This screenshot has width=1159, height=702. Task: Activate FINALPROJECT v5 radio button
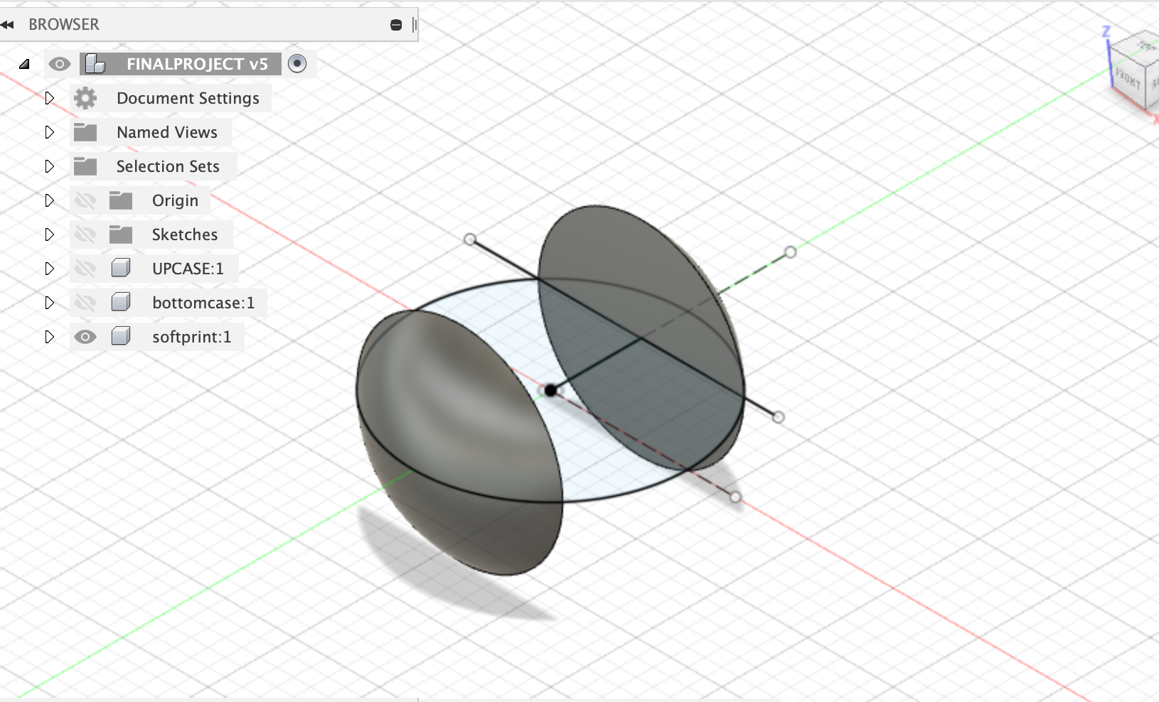pos(297,63)
